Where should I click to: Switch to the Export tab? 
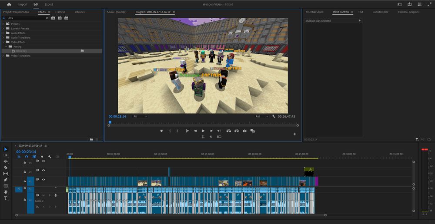[x=49, y=4]
